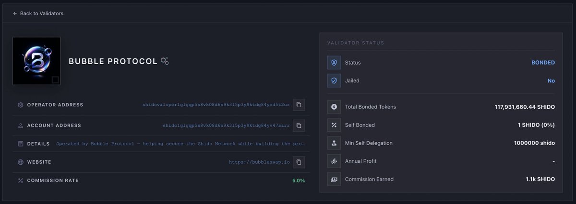Select the shido1glgqp account address text
This screenshot has width=576, height=204.
226,125
